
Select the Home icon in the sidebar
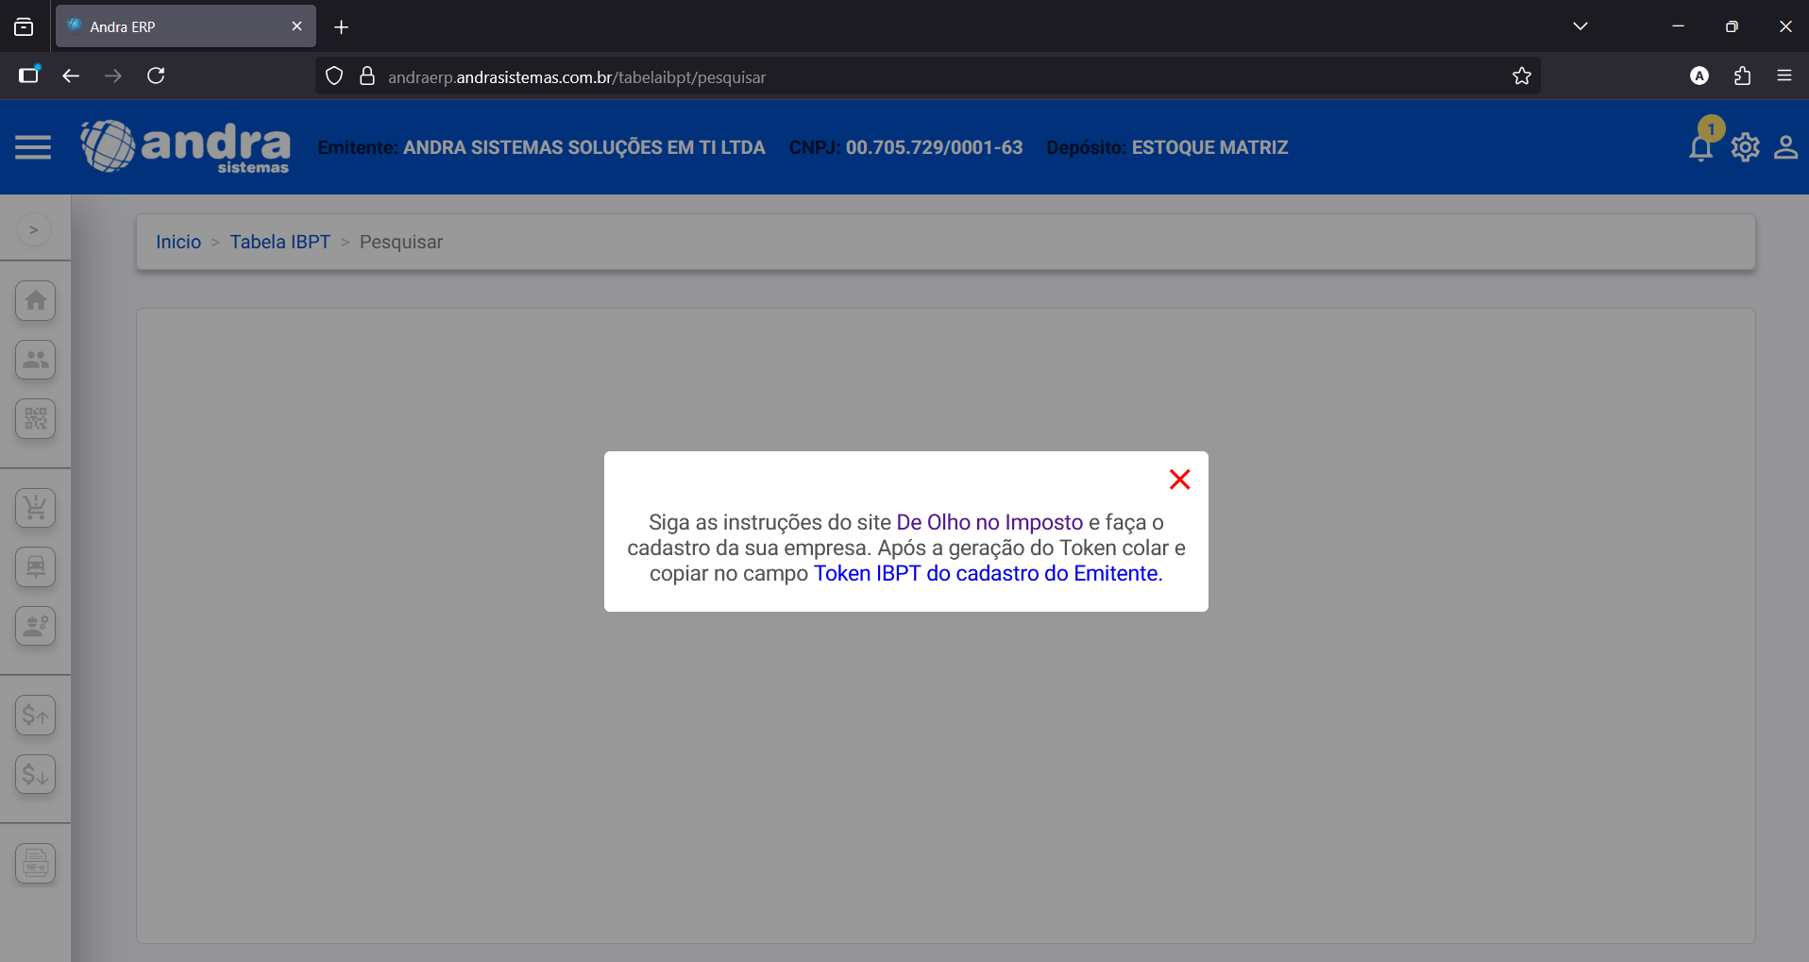tap(35, 300)
